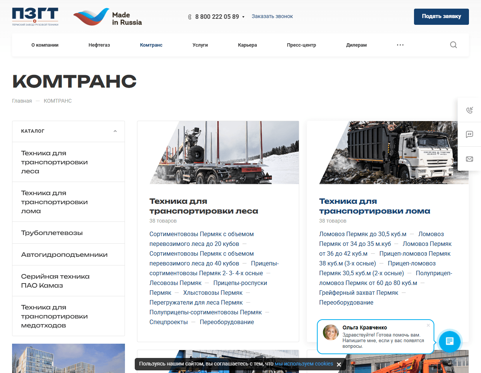Expand phone number dropdown arrow

click(x=243, y=17)
